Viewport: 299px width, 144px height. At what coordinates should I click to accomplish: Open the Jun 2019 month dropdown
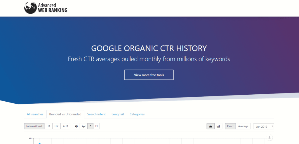pyautogui.click(x=264, y=126)
